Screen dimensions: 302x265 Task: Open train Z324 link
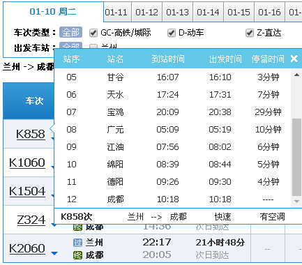tap(31, 220)
